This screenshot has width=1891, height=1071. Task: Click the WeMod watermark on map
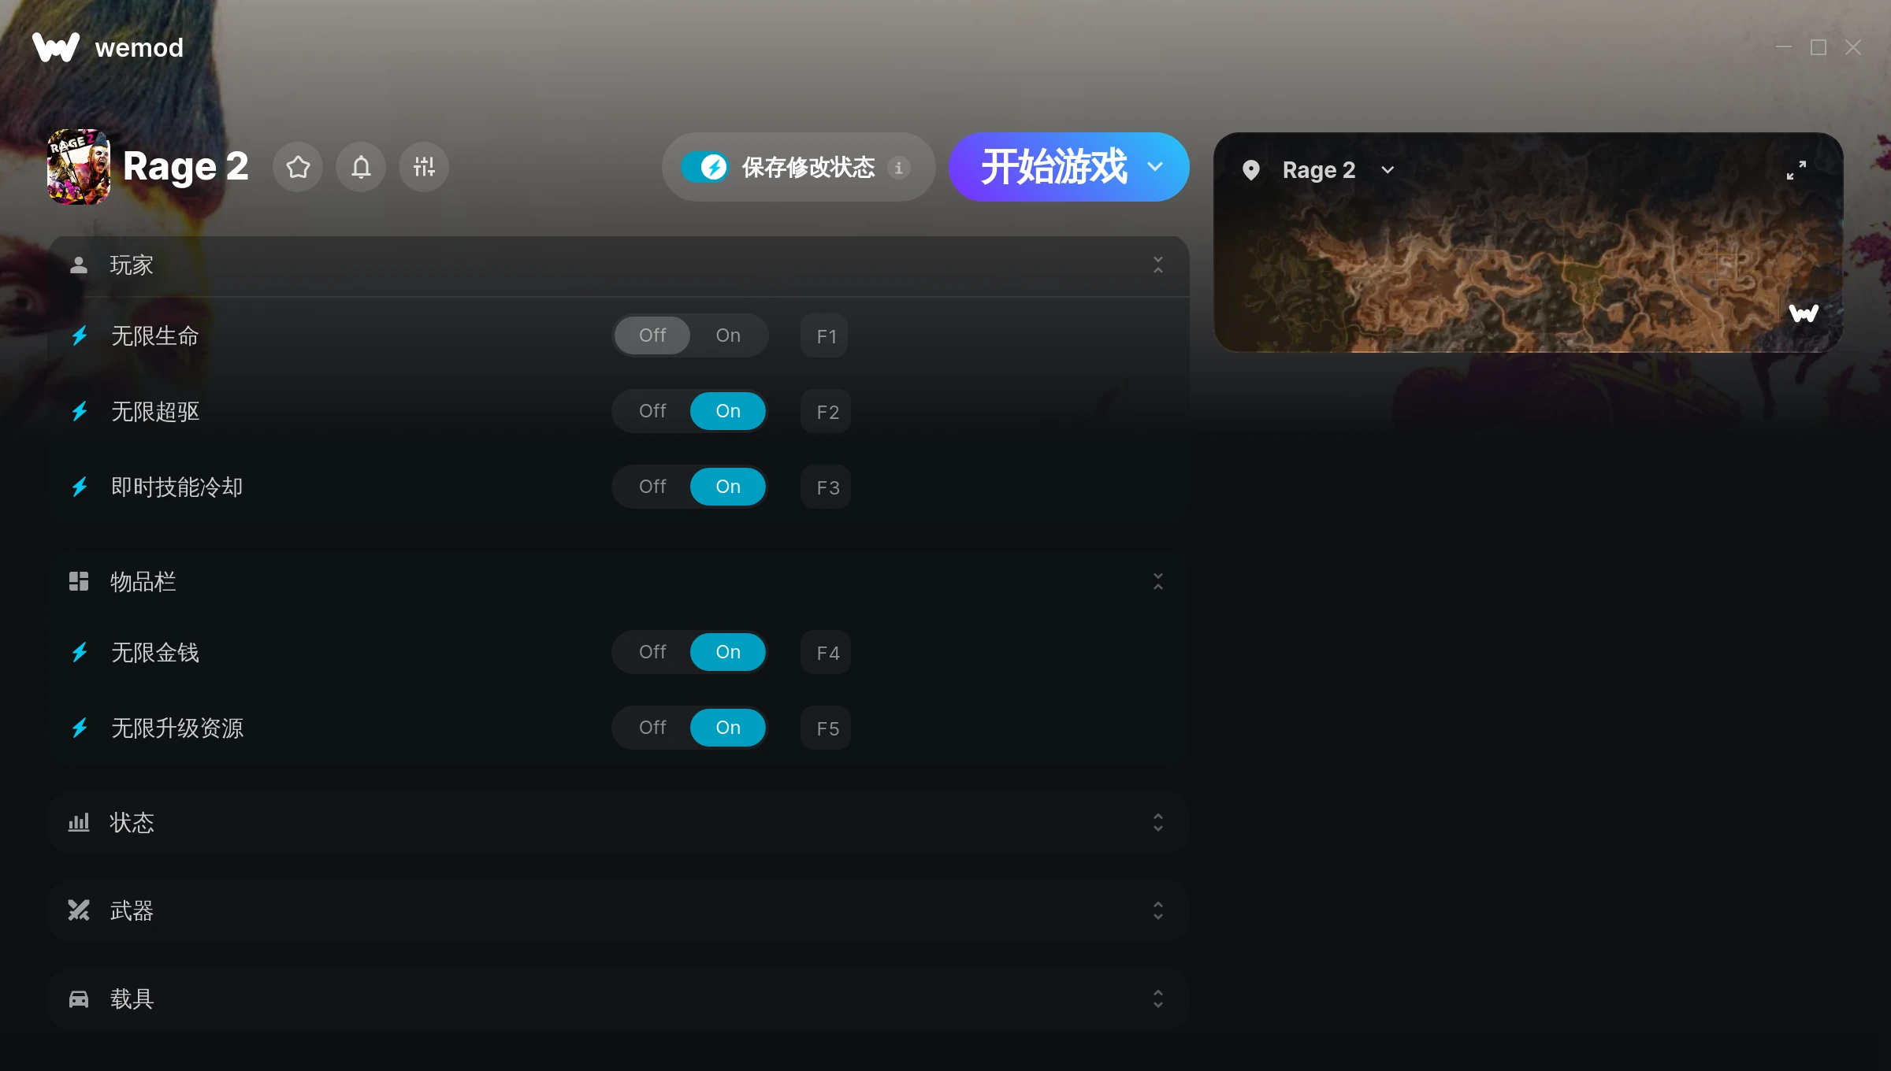click(1804, 313)
